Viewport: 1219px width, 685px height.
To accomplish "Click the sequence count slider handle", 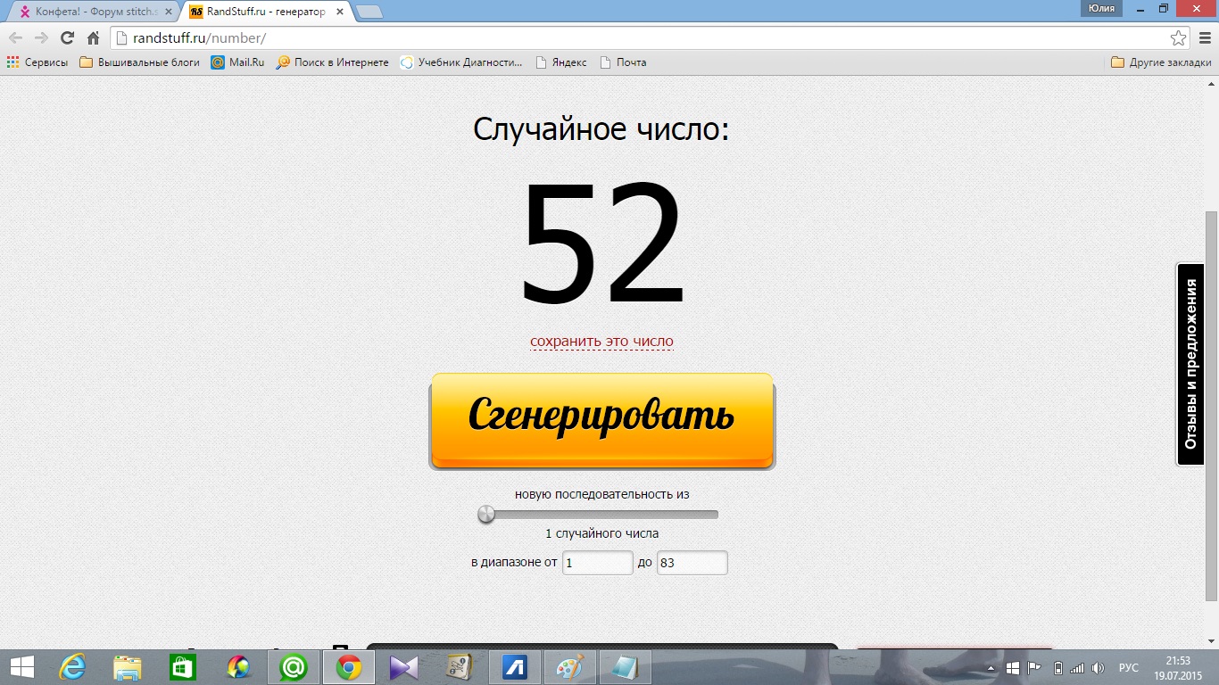I will pyautogui.click(x=486, y=514).
